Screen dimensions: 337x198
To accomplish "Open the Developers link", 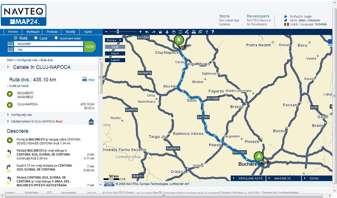I will click(258, 16).
